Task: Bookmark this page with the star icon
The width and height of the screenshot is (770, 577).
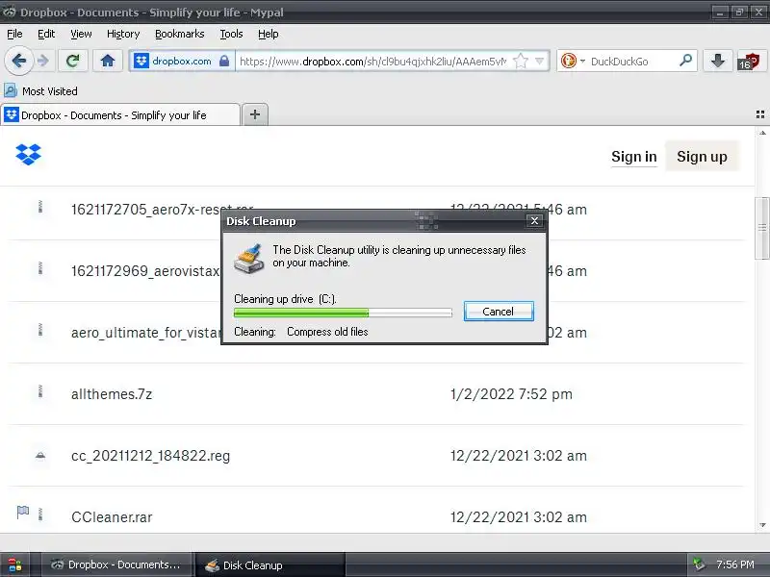Action: pos(521,61)
